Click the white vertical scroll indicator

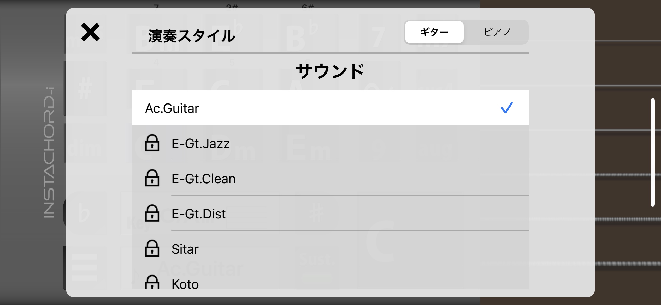point(653,152)
